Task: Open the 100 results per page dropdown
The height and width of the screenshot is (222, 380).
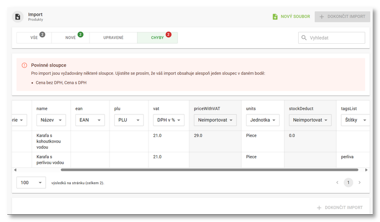Action: coord(31,183)
